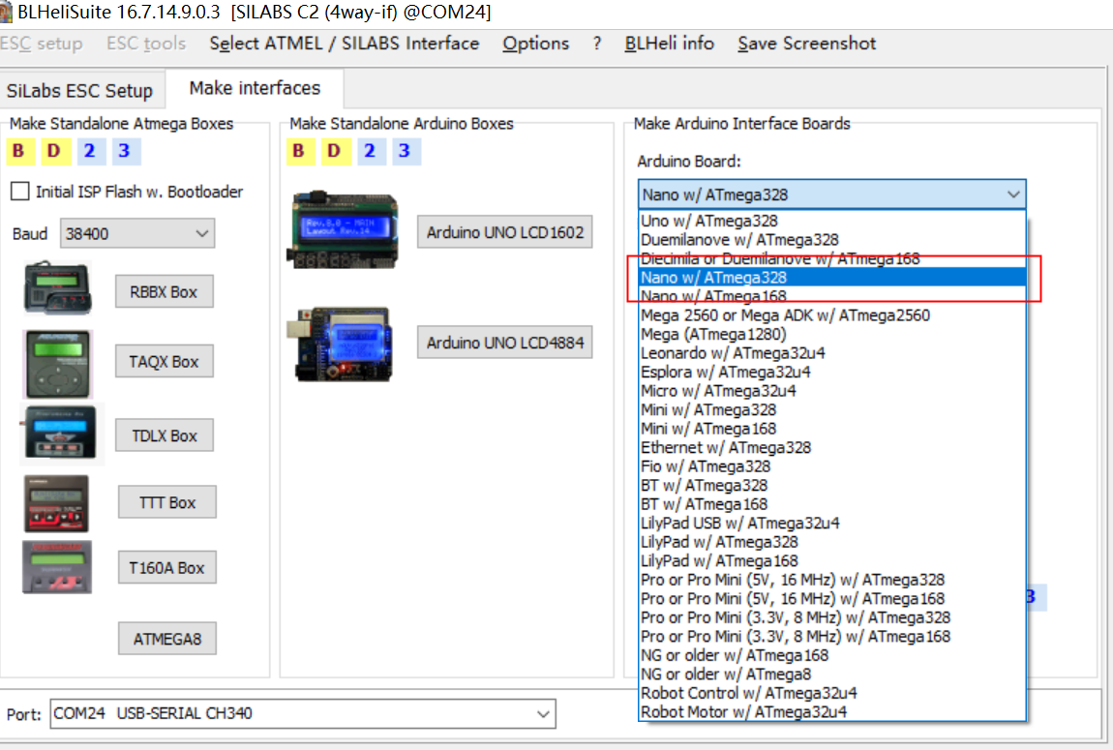
Task: Select LilyPad w/ ATmega168 from list
Action: [832, 561]
